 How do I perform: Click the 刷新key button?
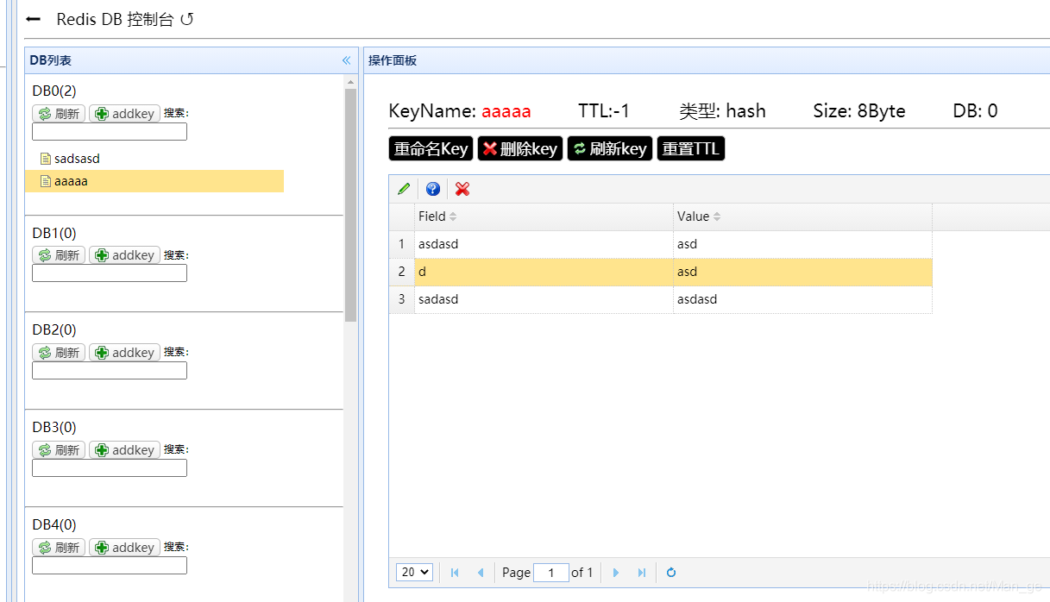point(610,148)
